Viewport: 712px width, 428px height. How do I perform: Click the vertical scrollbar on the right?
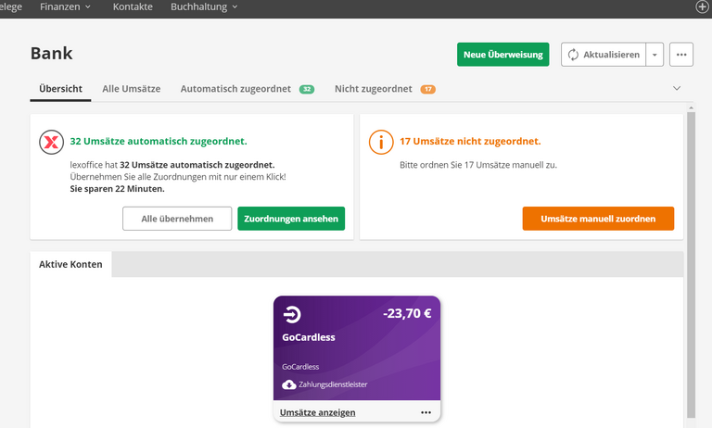(689, 259)
